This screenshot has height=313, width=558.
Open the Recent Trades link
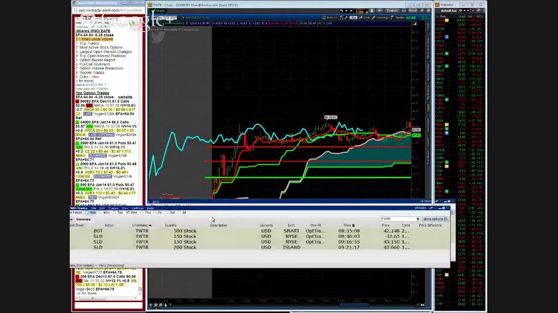92,73
